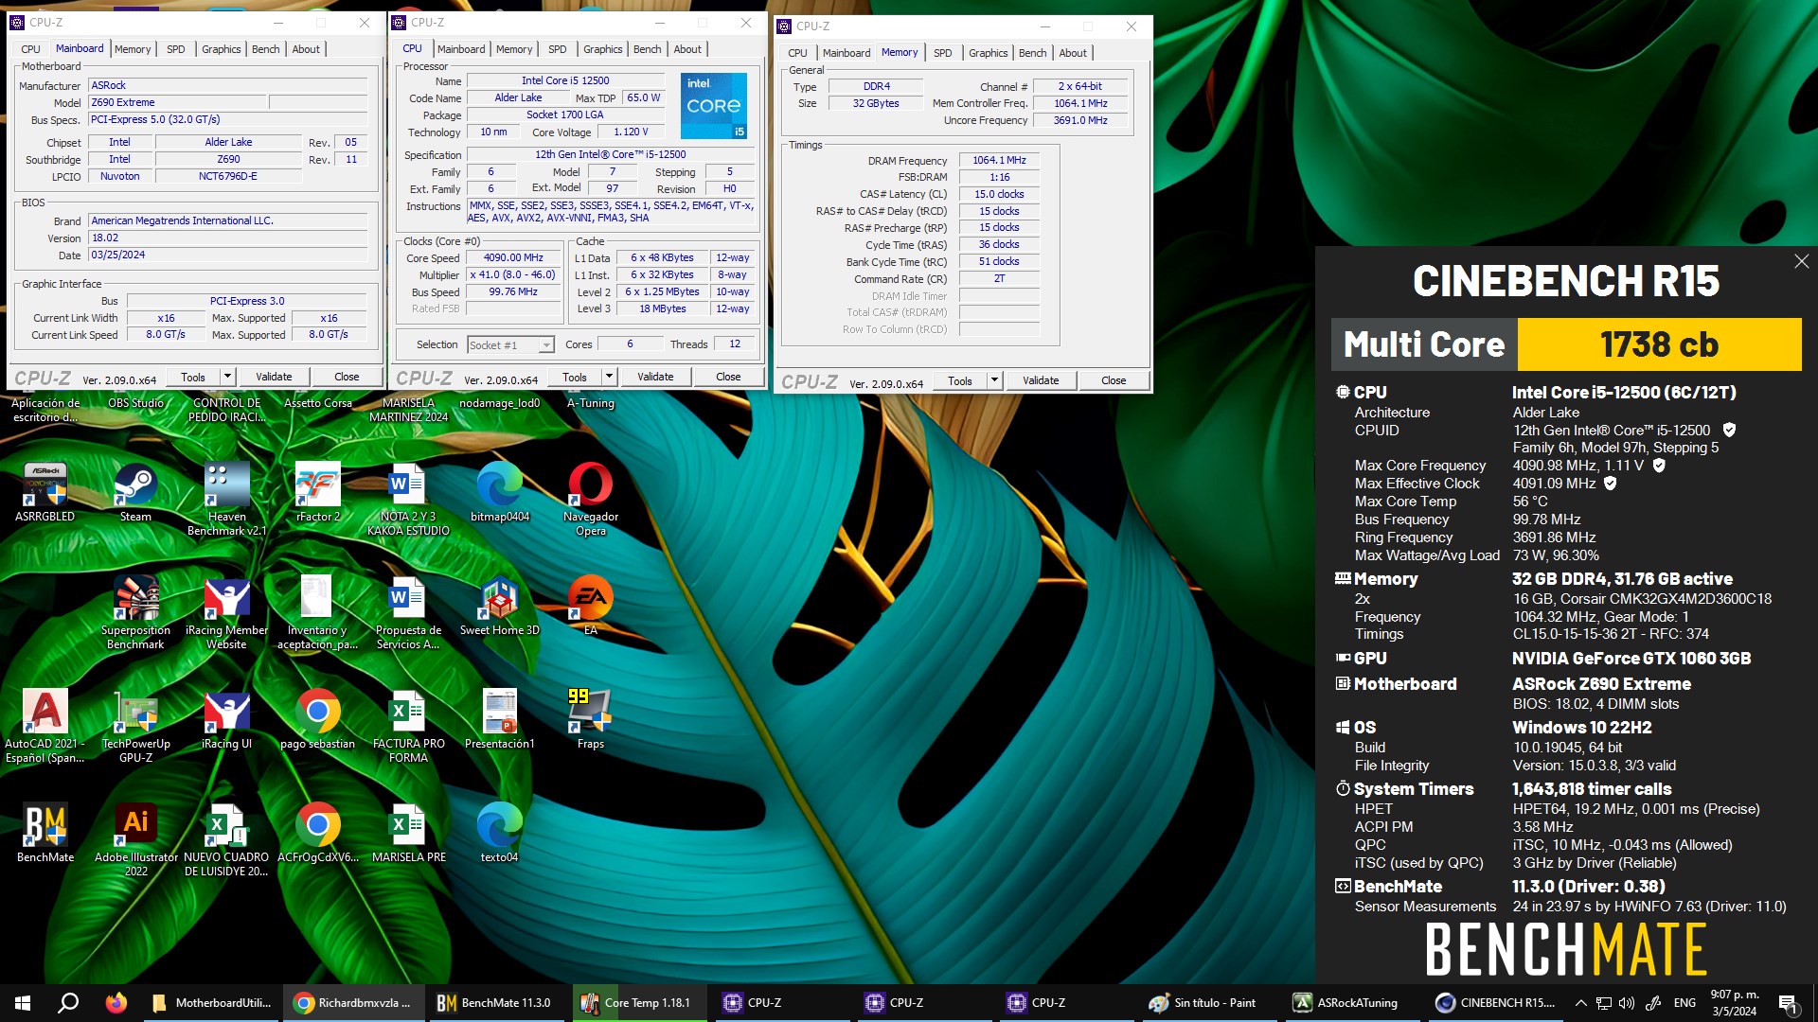This screenshot has width=1818, height=1022.
Task: Switch to Core Temp 1.18.1 taskbar item
Action: point(640,1003)
